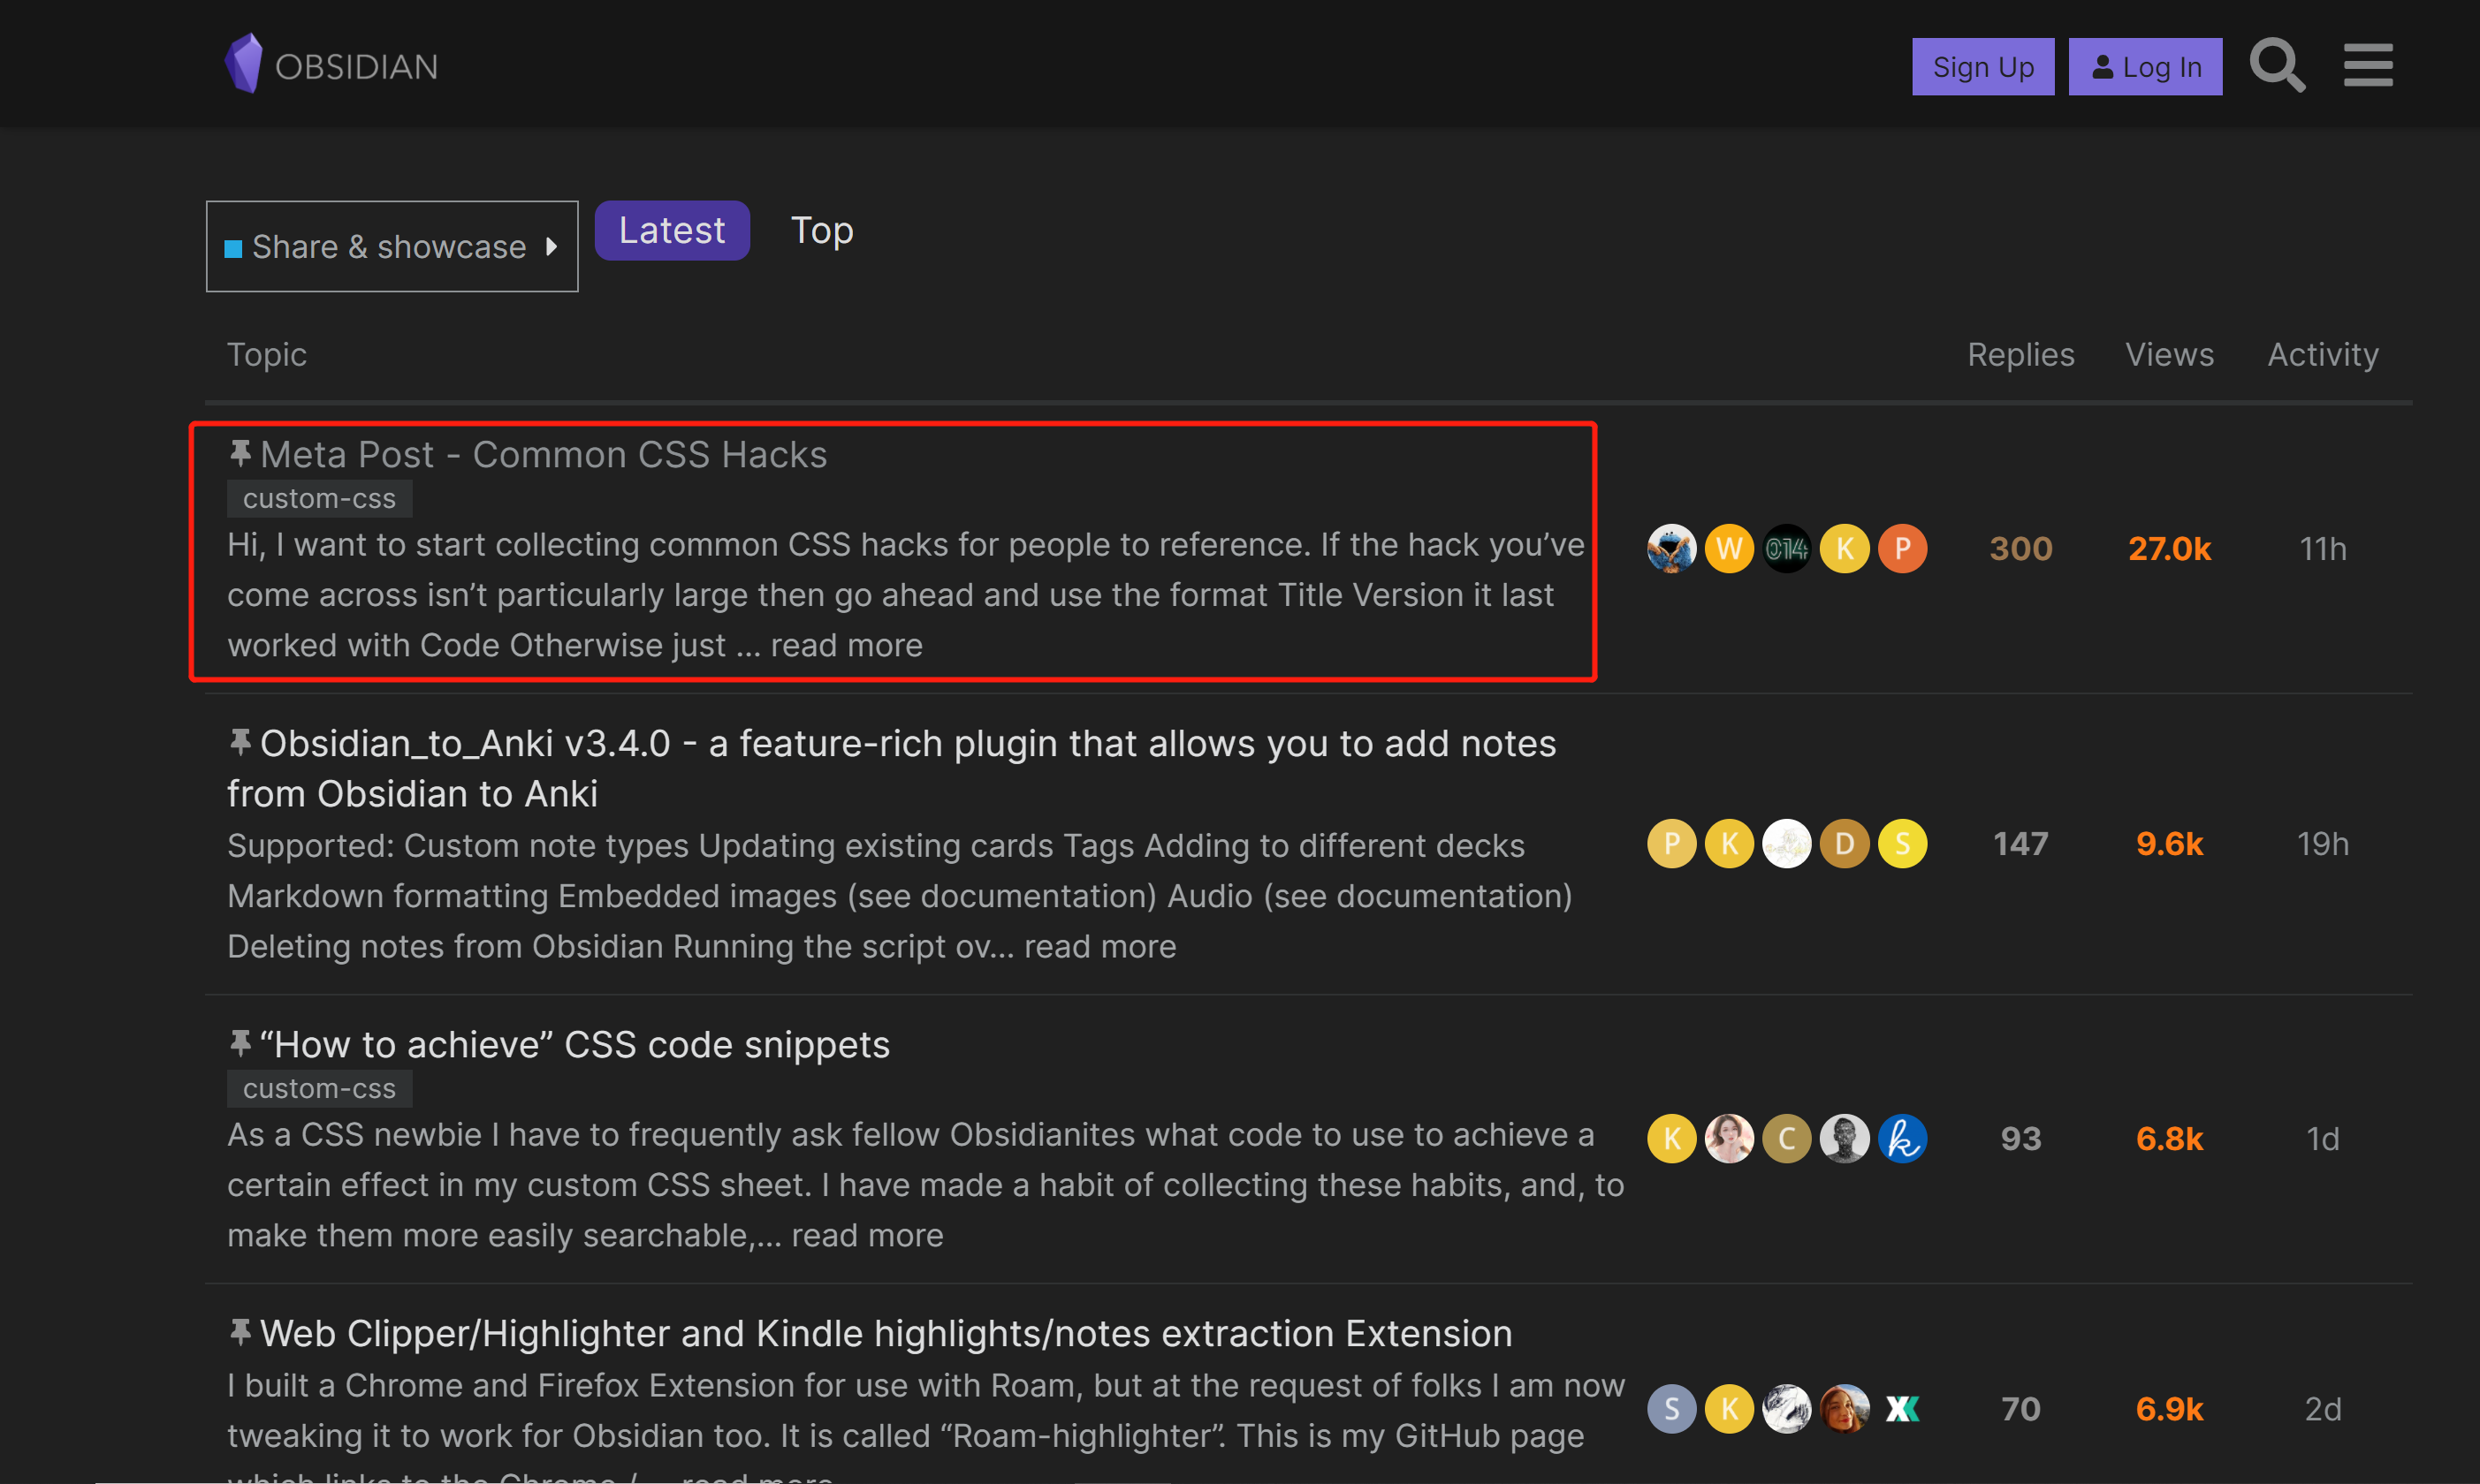Image resolution: width=2480 pixels, height=1484 pixels.
Task: Click the Obsidian logo home icon
Action: click(331, 65)
